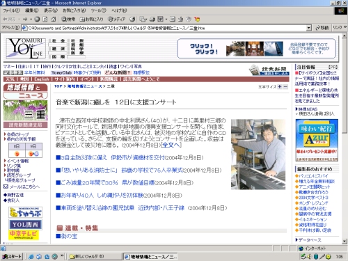Open the Back button history dropdown
This screenshot has width=348, height=261.
tap(19, 19)
